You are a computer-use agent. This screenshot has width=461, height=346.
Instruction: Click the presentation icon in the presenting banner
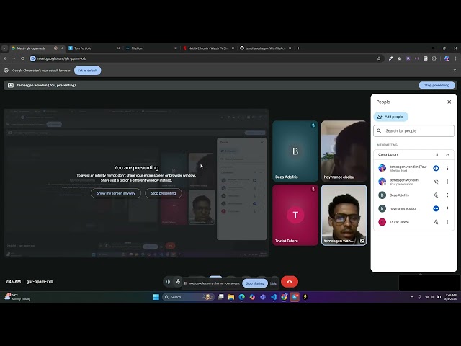11,85
